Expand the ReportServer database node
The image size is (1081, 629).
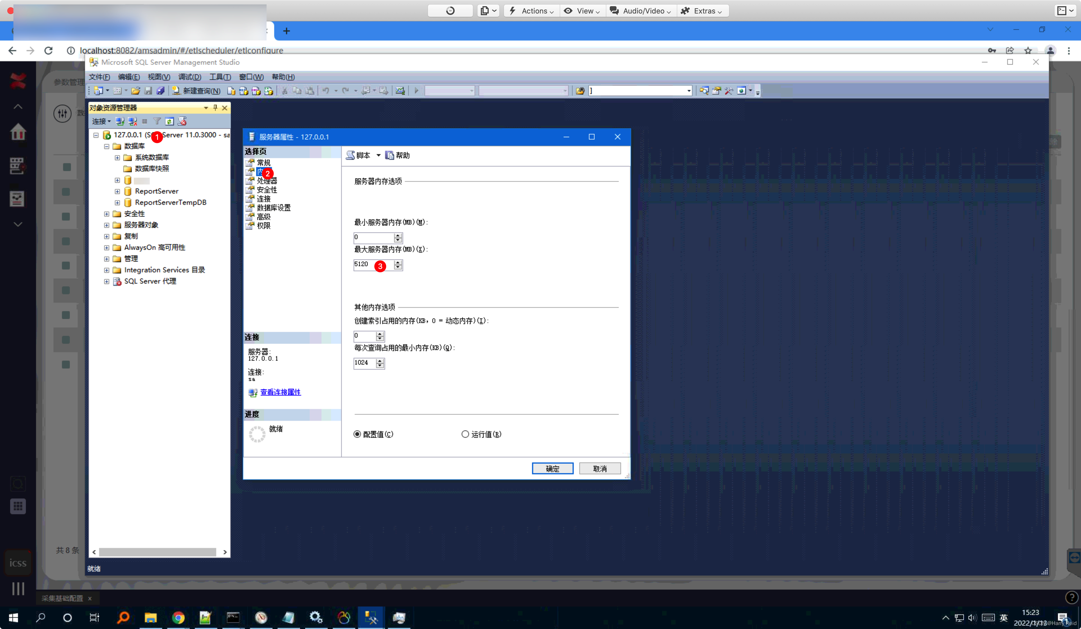[x=117, y=191]
